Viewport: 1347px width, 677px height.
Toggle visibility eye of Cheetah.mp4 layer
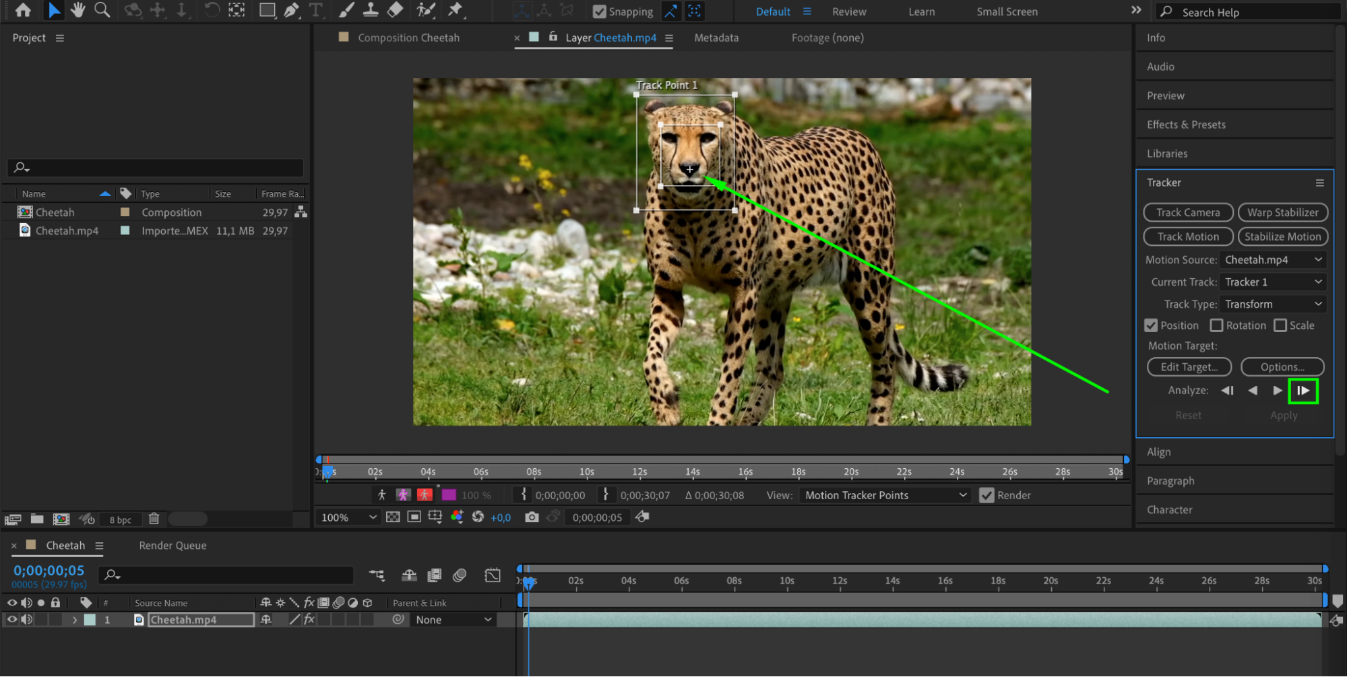click(x=12, y=620)
